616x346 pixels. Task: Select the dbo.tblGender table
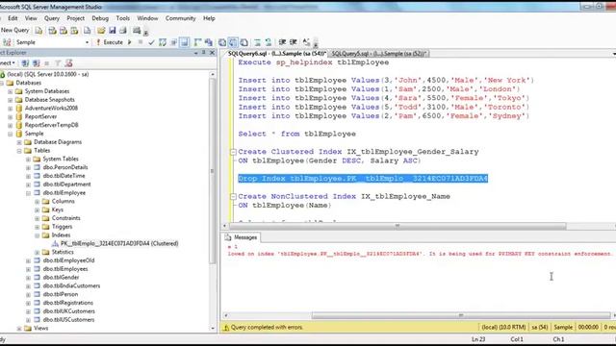61,278
